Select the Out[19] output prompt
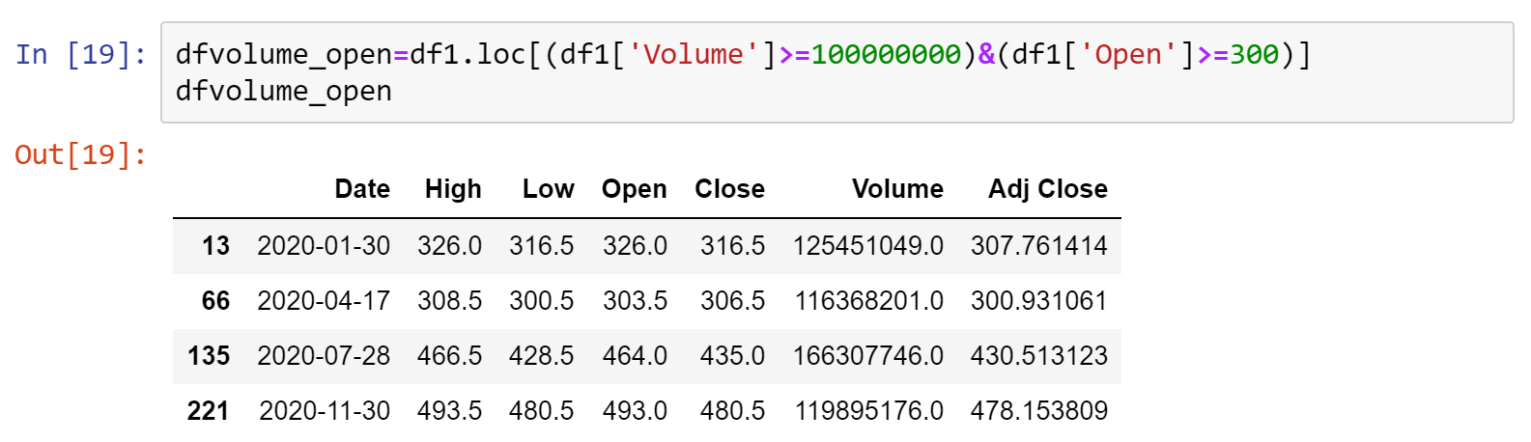This screenshot has height=442, width=1531. 81,154
